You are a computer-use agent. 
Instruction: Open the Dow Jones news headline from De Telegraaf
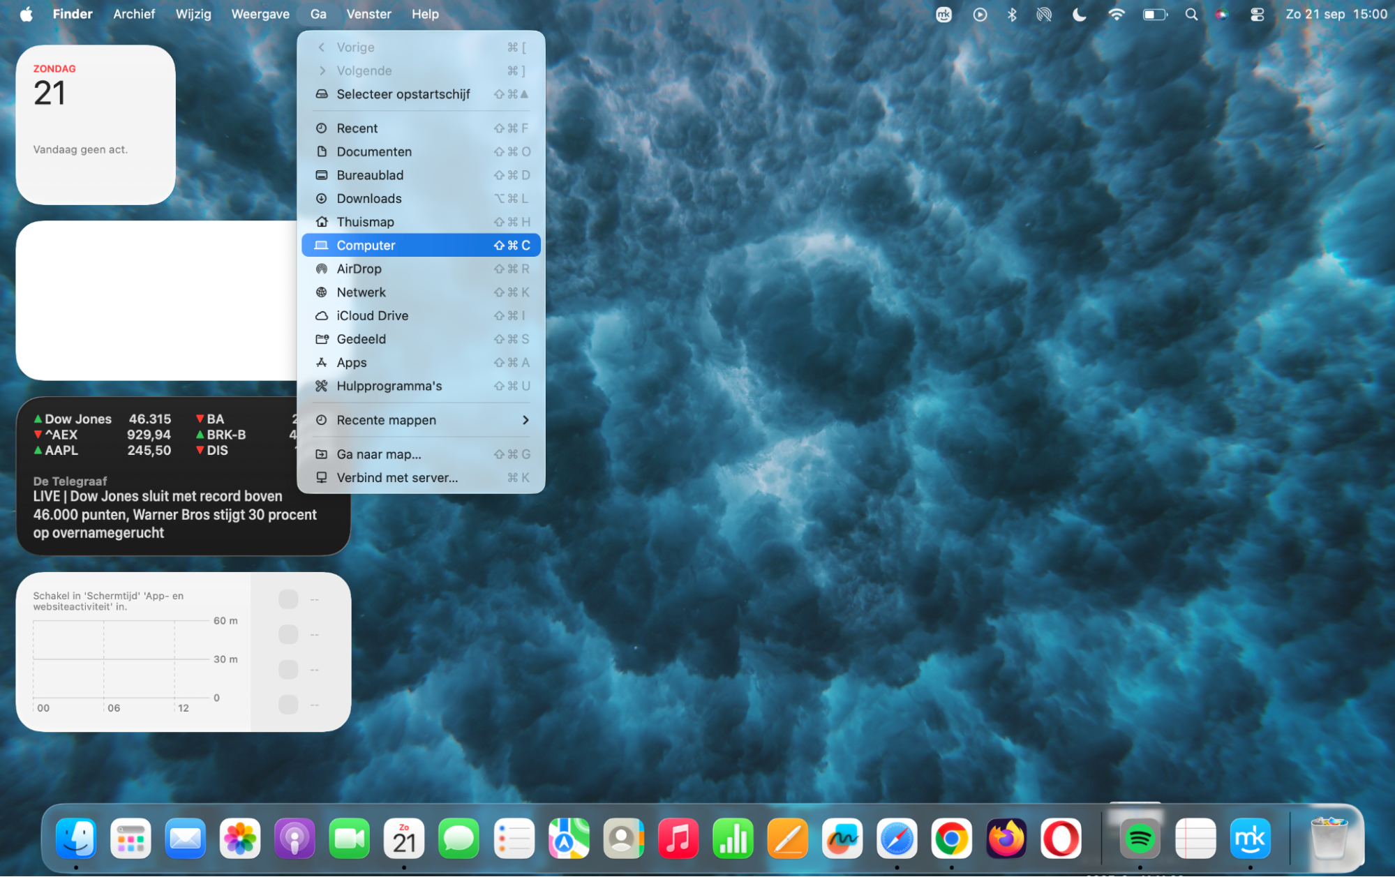(174, 514)
